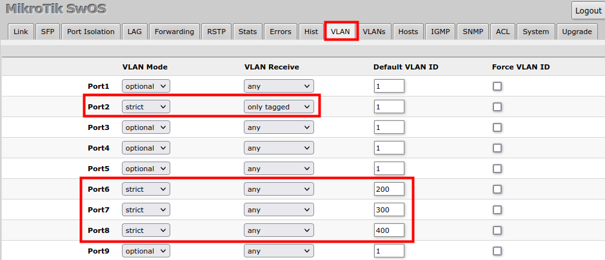Go to the IGMP tab

click(x=441, y=32)
